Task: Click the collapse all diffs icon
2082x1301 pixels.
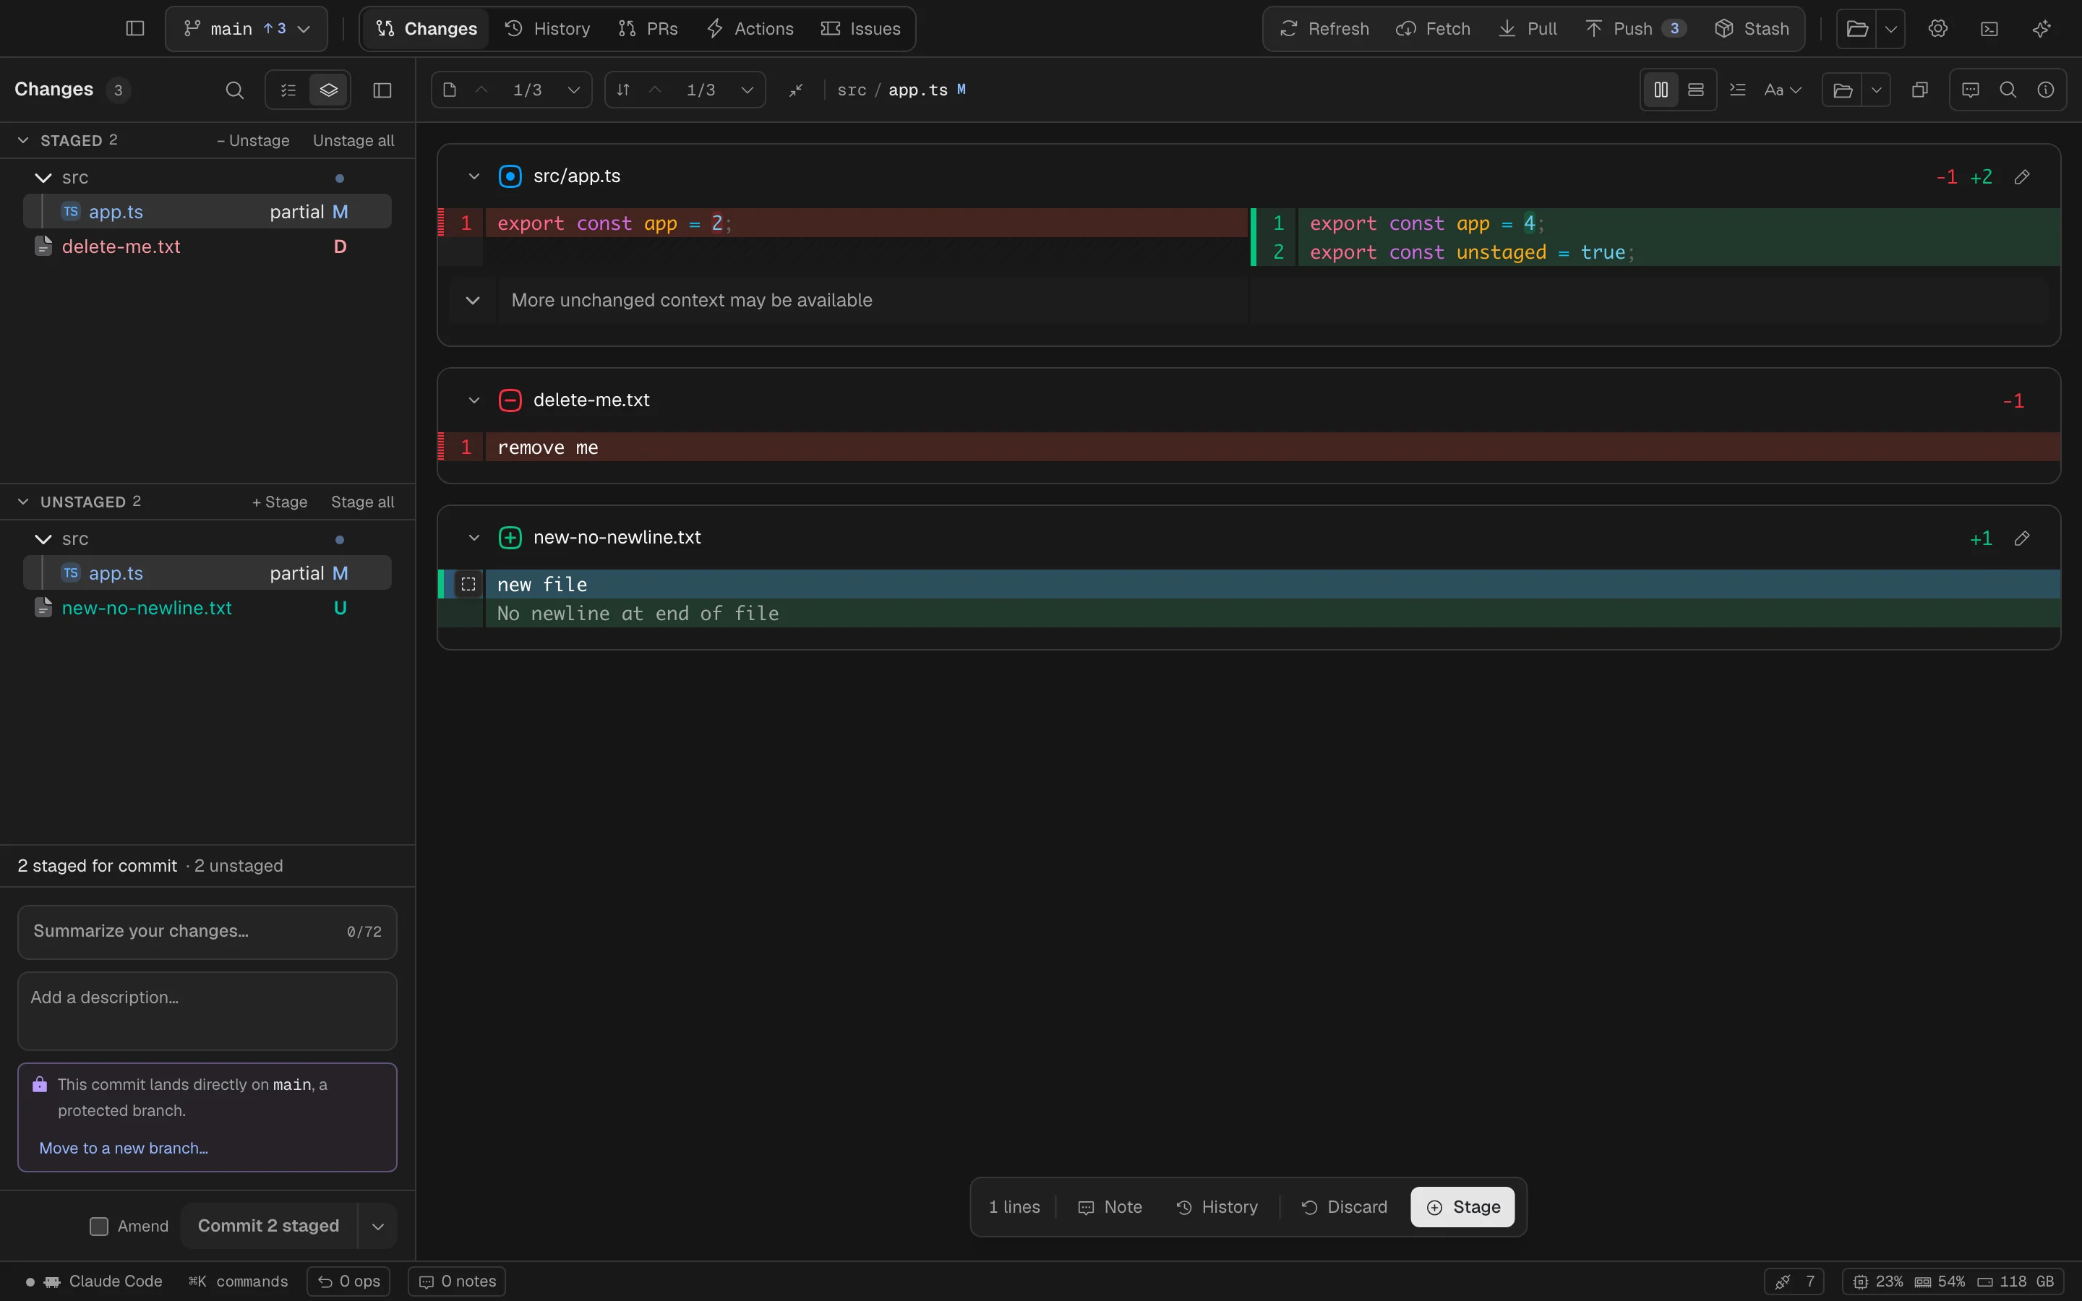Action: (796, 90)
